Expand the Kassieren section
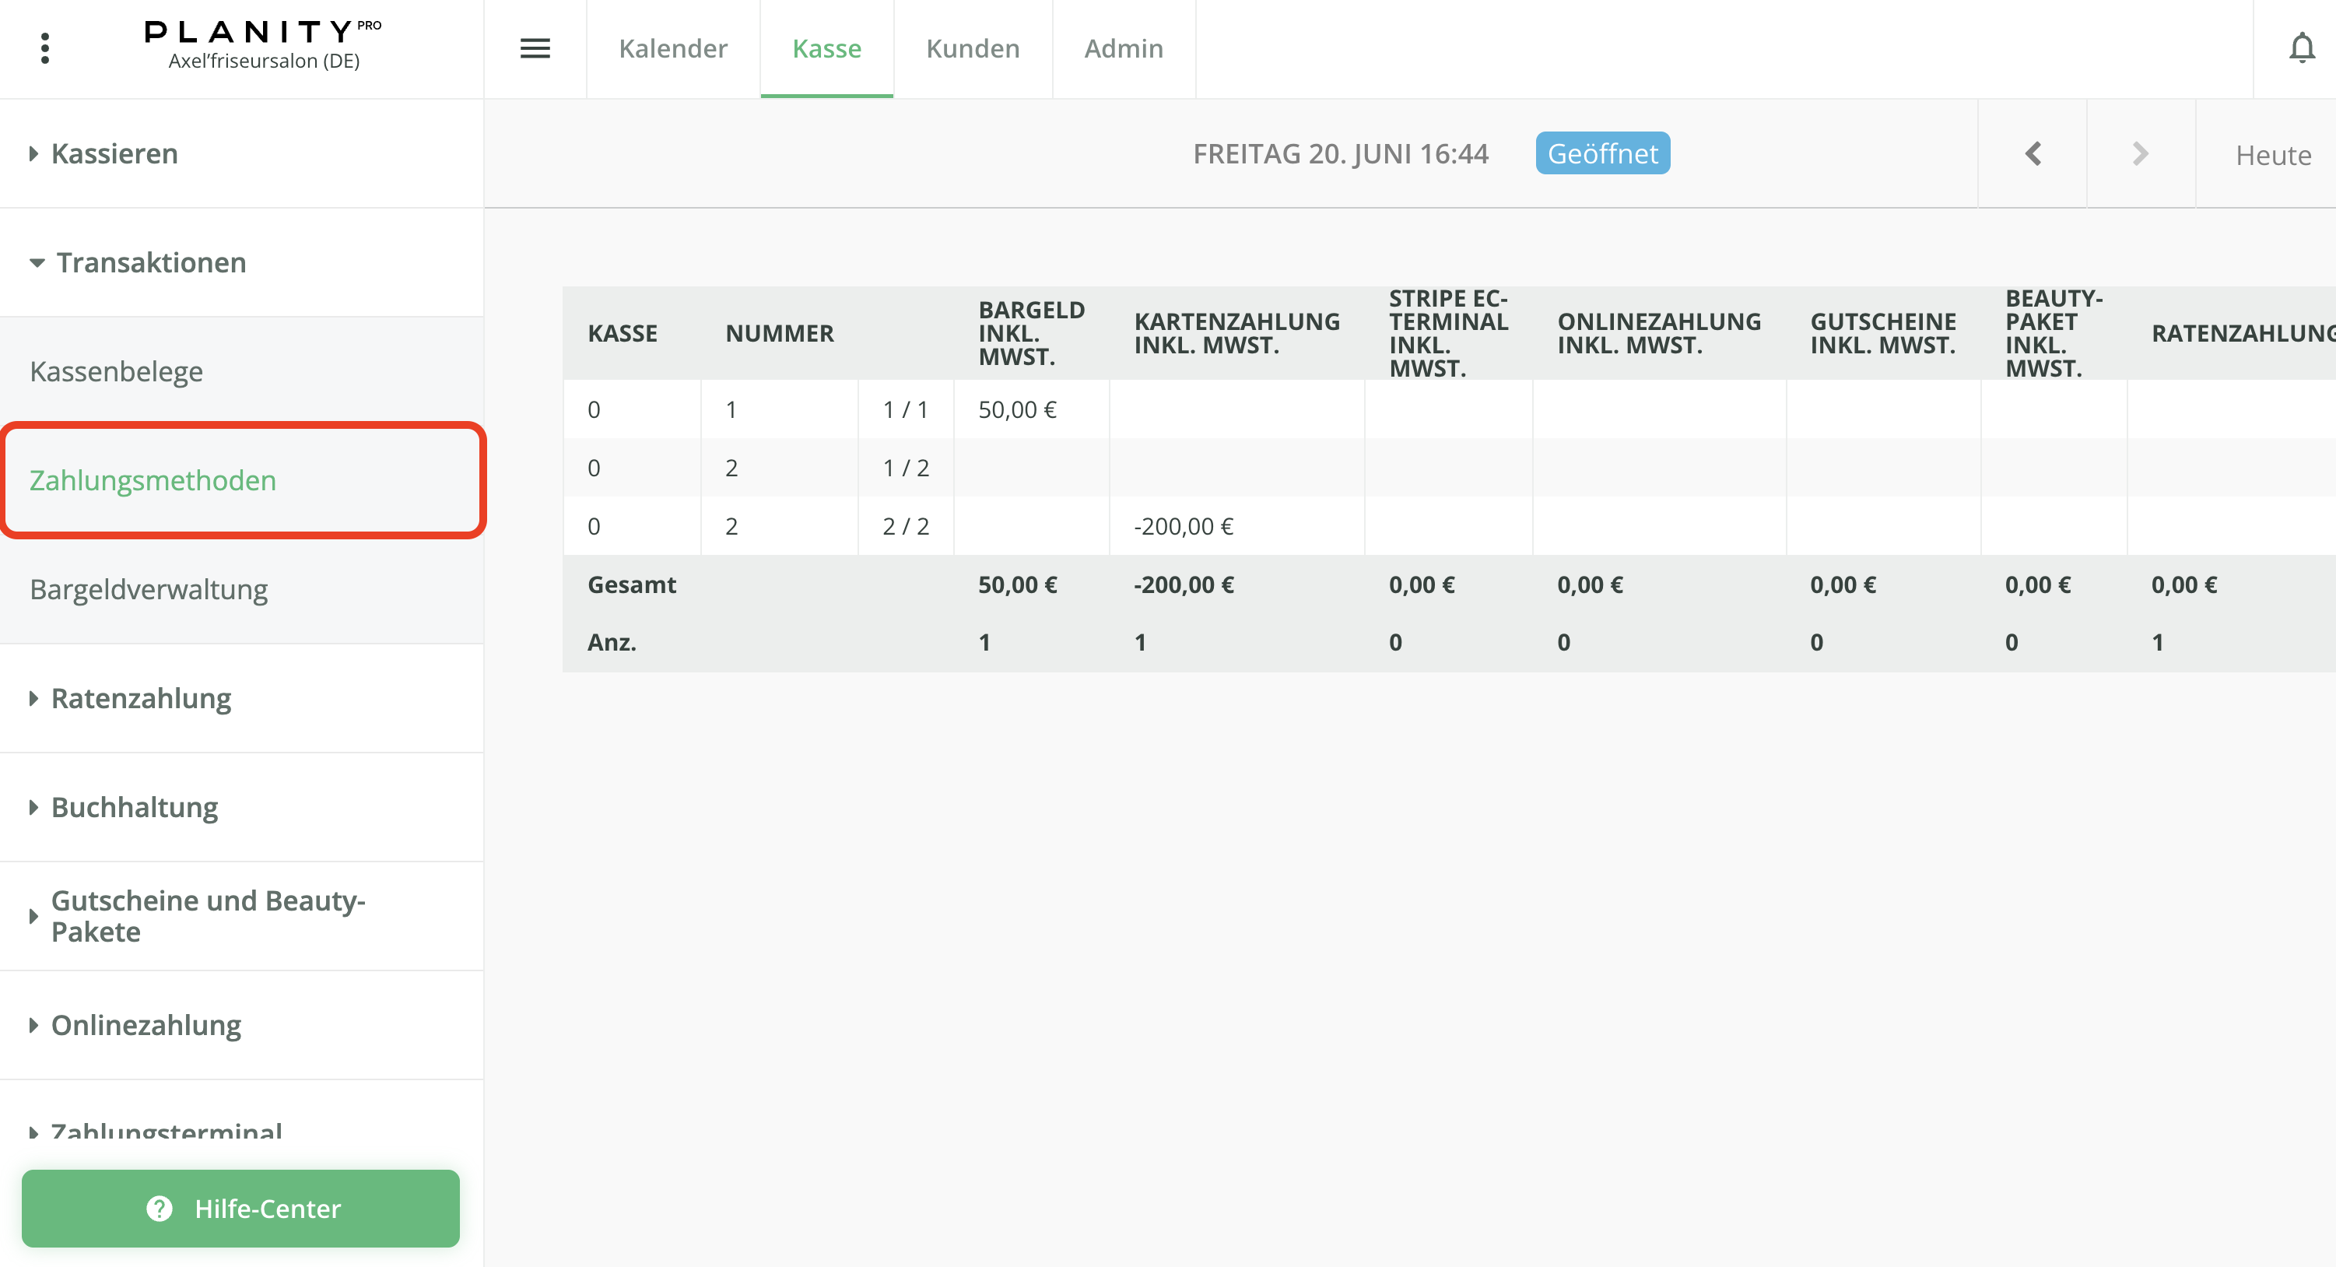The height and width of the screenshot is (1267, 2336). pos(114,153)
